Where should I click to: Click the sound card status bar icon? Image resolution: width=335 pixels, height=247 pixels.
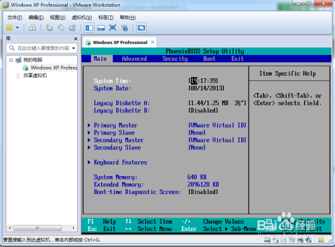(x=309, y=240)
